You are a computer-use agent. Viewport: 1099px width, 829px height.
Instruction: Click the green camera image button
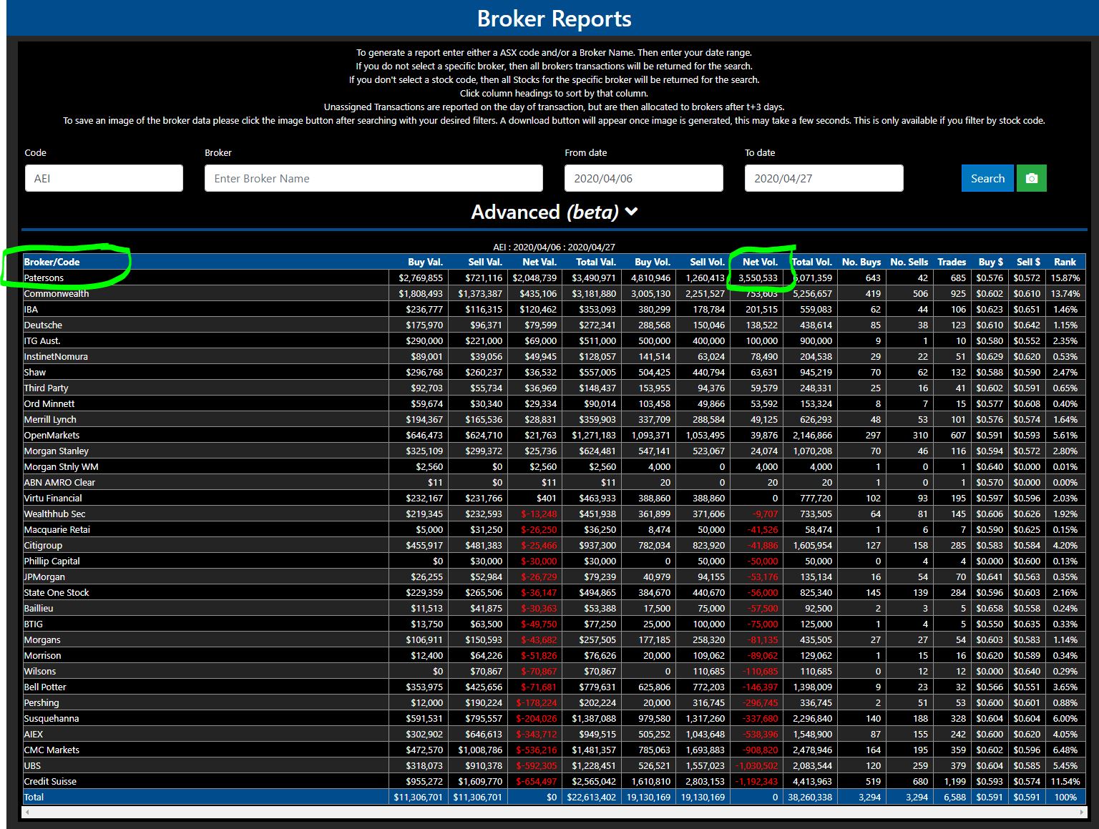coord(1031,178)
